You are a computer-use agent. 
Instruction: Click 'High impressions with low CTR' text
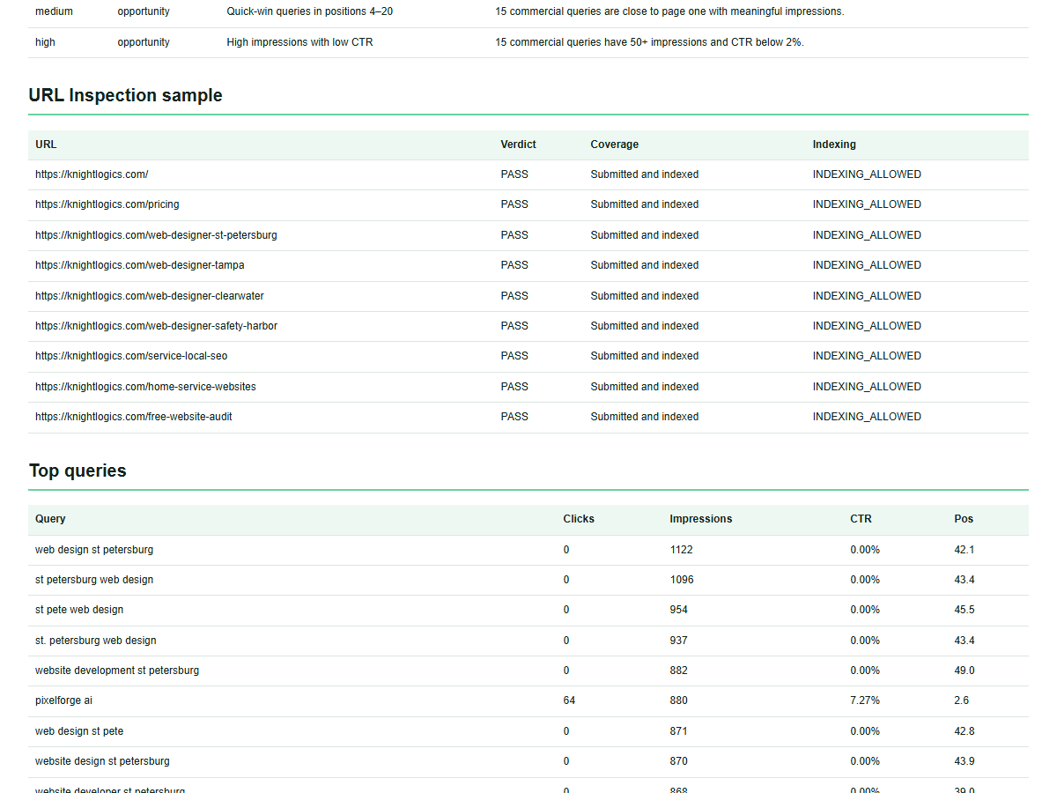pyautogui.click(x=299, y=42)
